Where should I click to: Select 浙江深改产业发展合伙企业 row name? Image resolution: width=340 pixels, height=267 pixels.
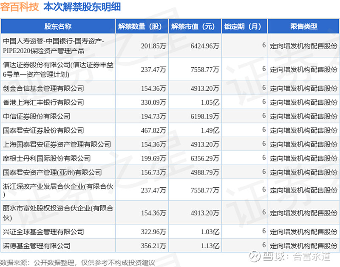click(58, 190)
